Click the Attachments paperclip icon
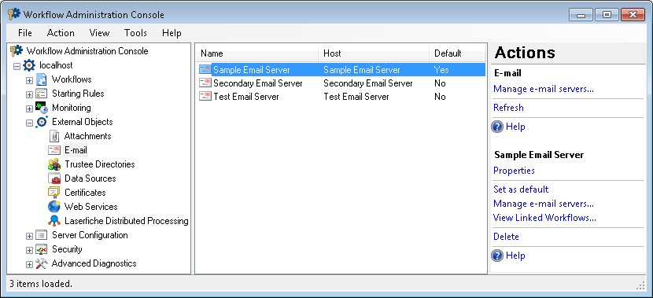 (54, 136)
